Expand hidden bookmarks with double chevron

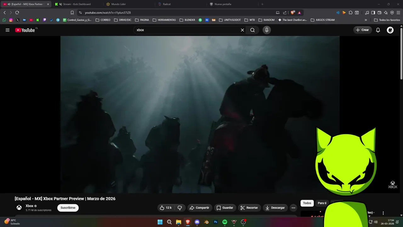pos(366,20)
